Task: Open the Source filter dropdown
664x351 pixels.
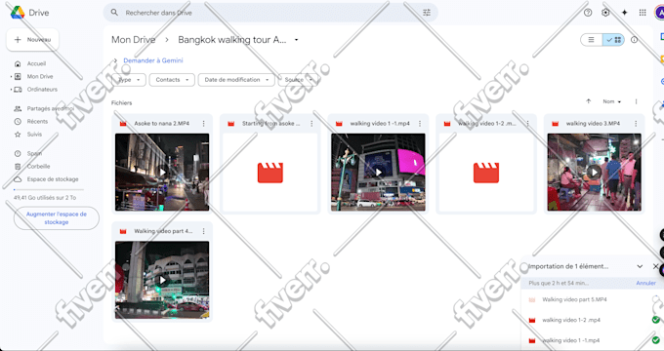Action: 298,80
